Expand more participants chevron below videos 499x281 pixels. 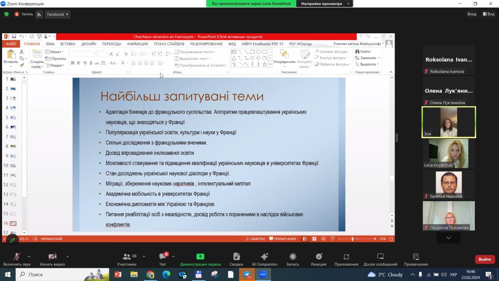(448, 238)
